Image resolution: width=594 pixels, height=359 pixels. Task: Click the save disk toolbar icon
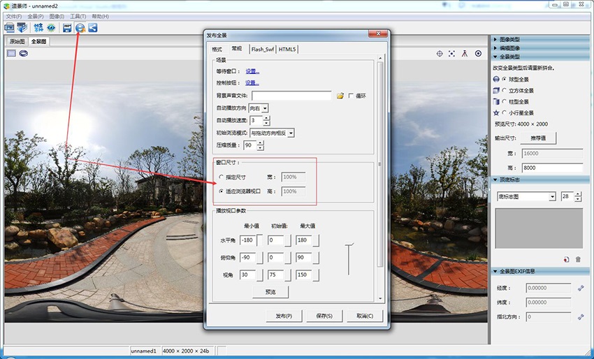click(67, 28)
